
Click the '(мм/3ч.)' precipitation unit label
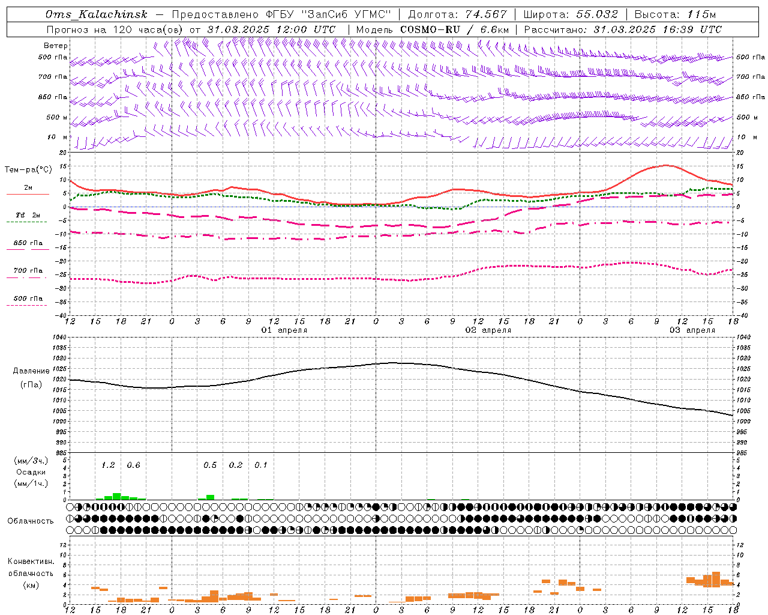[30, 461]
